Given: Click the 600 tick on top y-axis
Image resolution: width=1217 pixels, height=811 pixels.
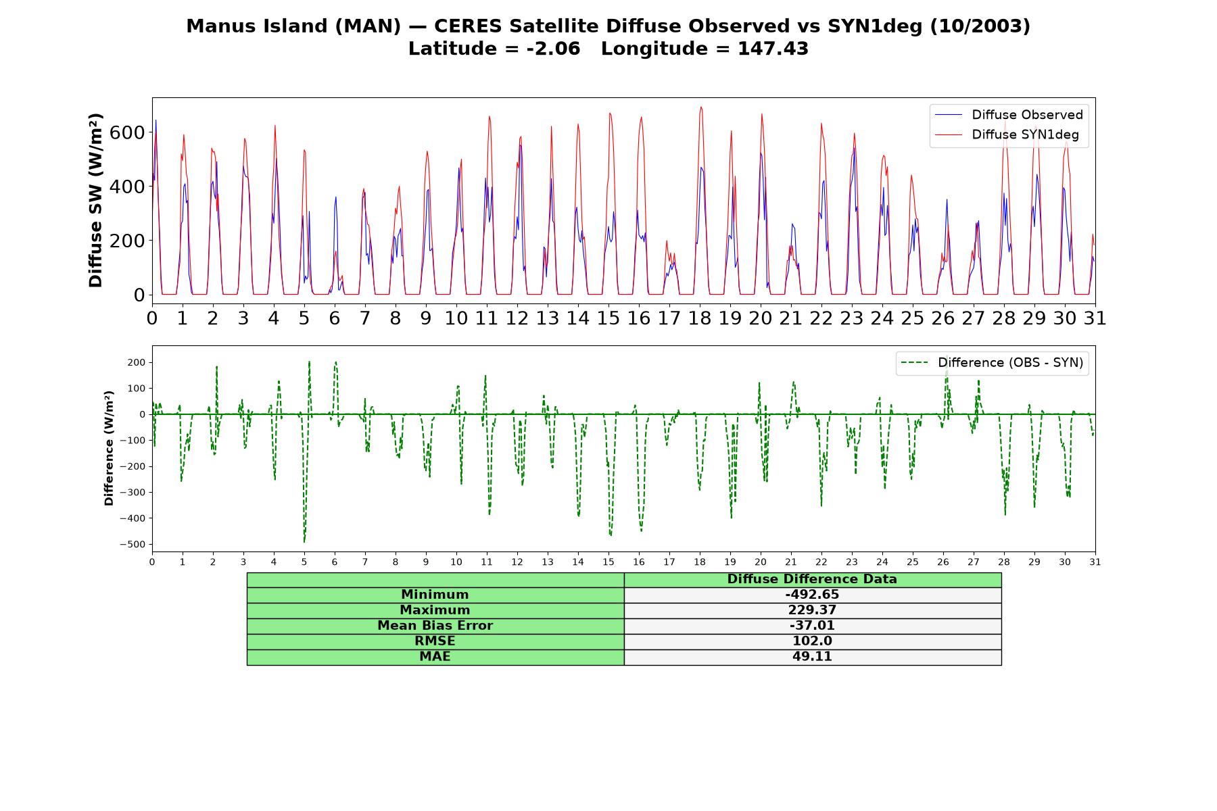Looking at the screenshot, I should coord(126,132).
